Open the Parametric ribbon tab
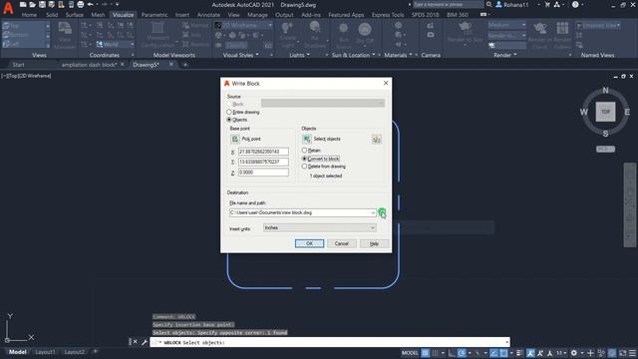Viewport: 638px width, 359px height. [x=155, y=15]
